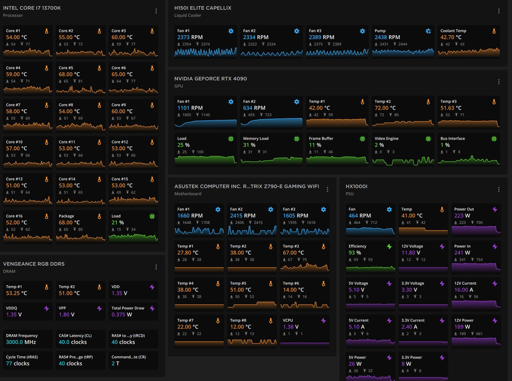Click the motherboard Fan #1 1660 RPM reading
This screenshot has width=512, height=381.
[190, 216]
